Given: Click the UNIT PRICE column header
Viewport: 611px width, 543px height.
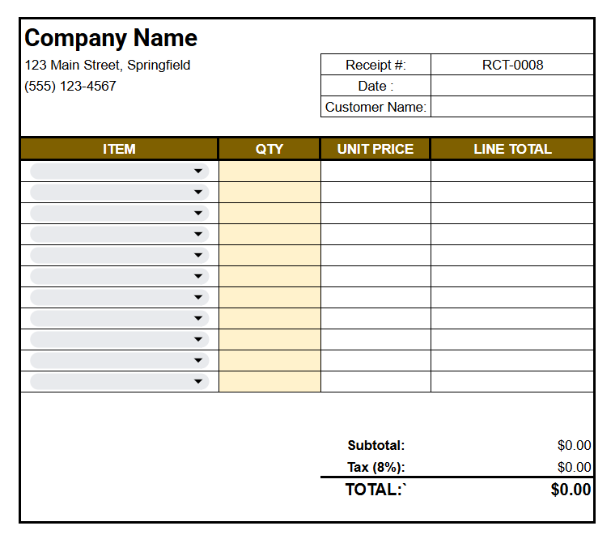Looking at the screenshot, I should click(x=376, y=149).
